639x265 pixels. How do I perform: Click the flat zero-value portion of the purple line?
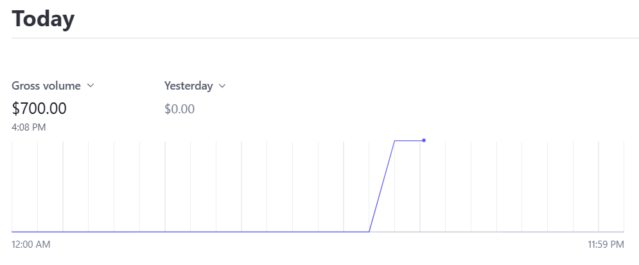click(193, 232)
